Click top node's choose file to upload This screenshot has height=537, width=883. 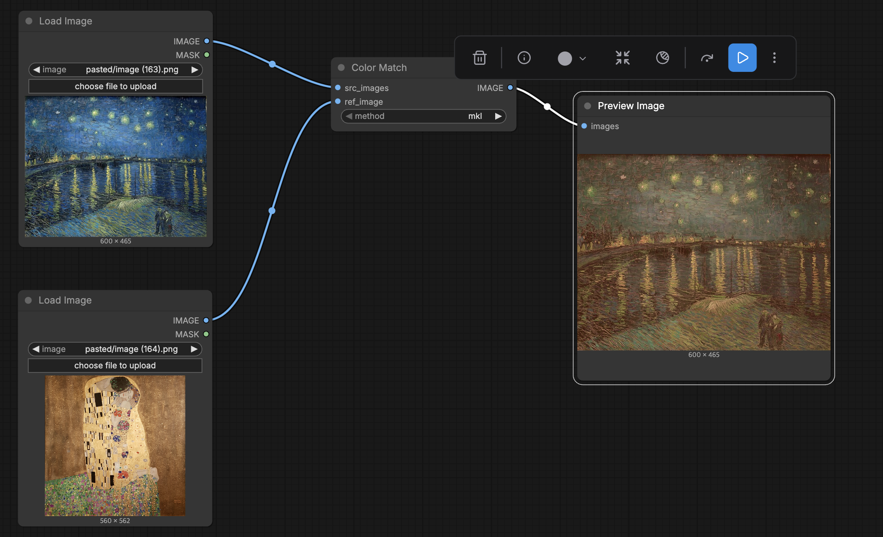115,86
